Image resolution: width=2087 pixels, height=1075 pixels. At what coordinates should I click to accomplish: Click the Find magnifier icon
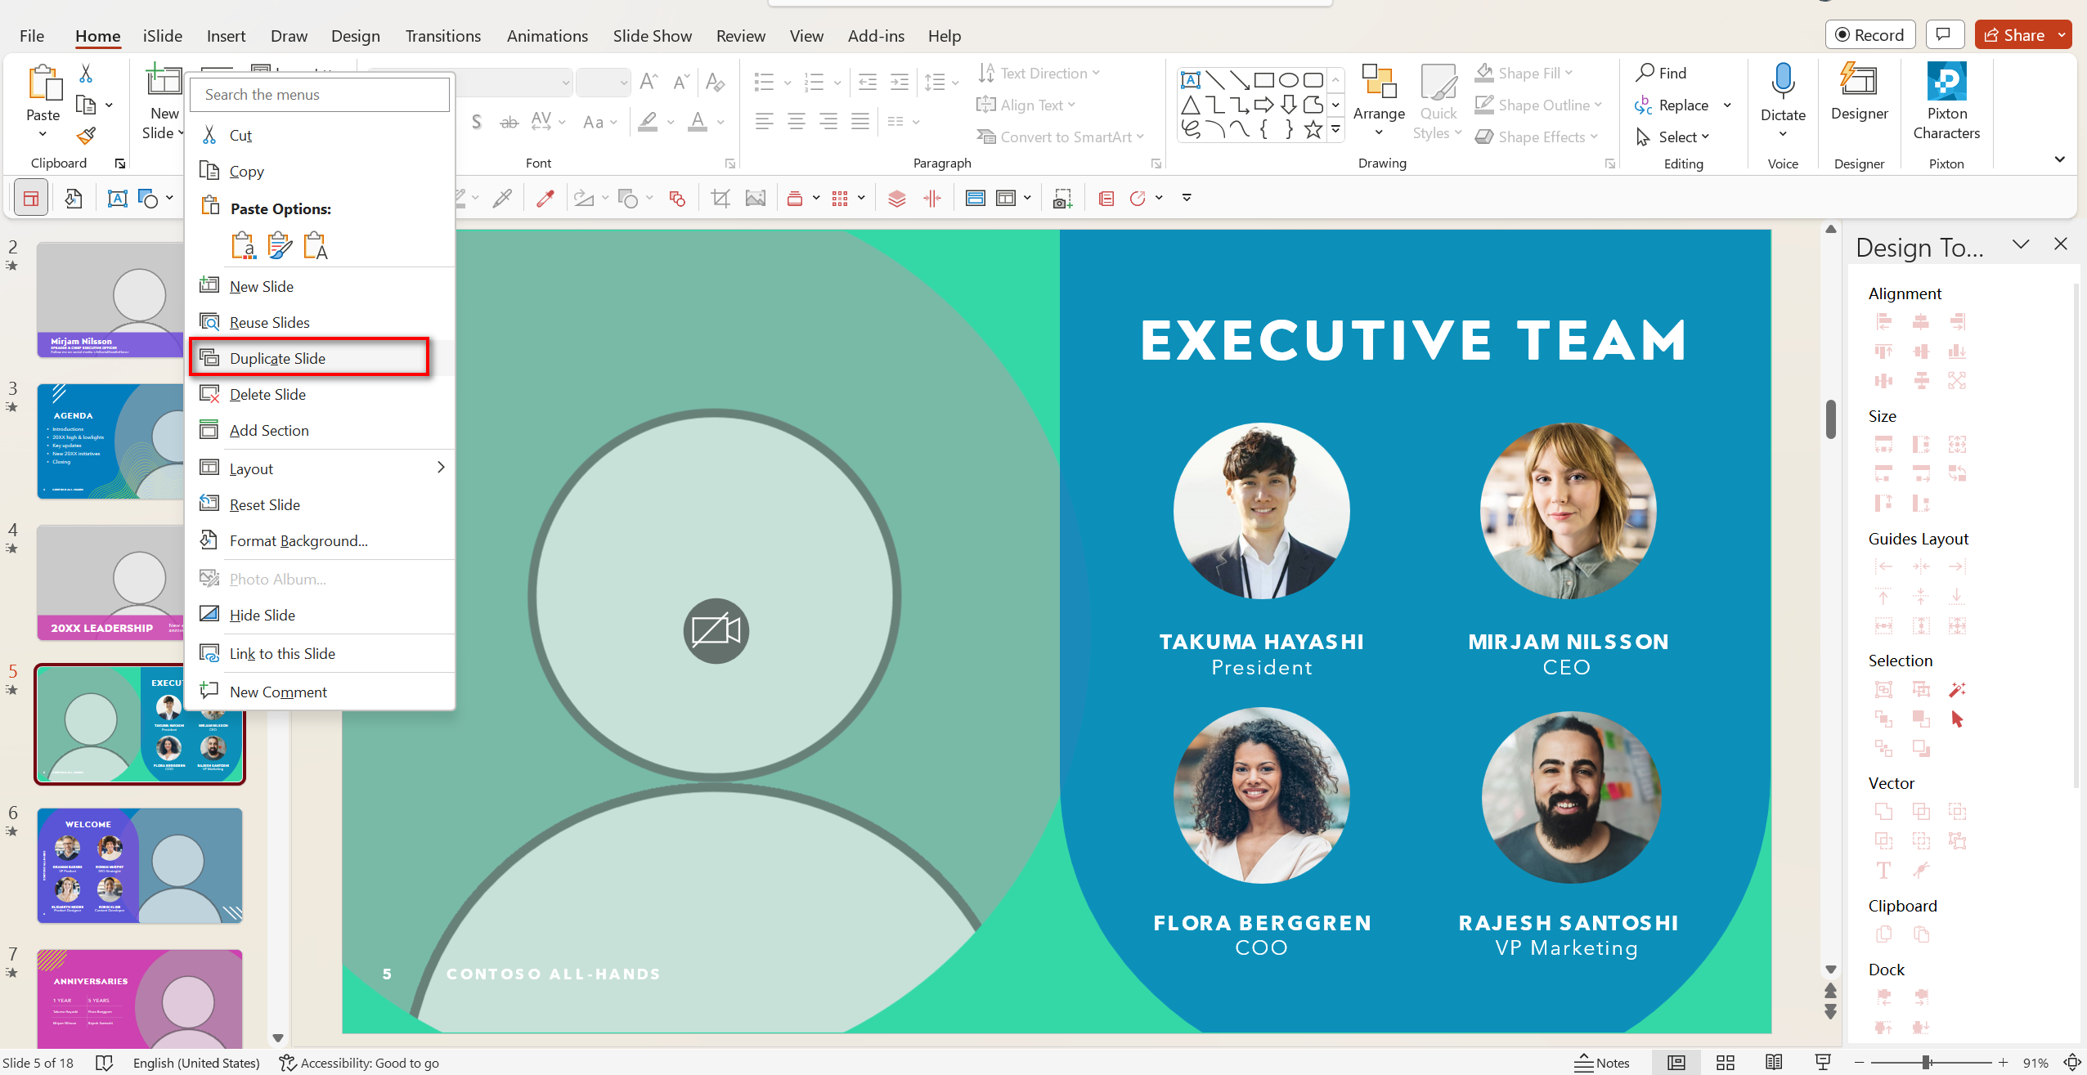click(x=1645, y=73)
